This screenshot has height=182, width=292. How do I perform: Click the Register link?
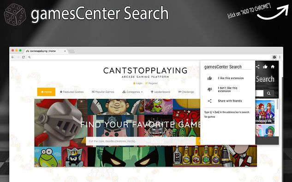tap(151, 83)
